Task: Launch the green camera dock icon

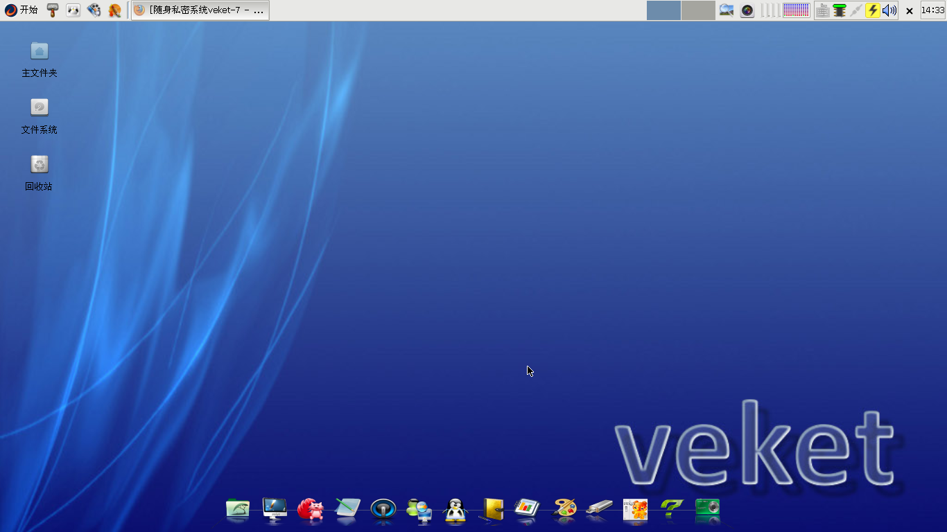Action: pyautogui.click(x=708, y=509)
